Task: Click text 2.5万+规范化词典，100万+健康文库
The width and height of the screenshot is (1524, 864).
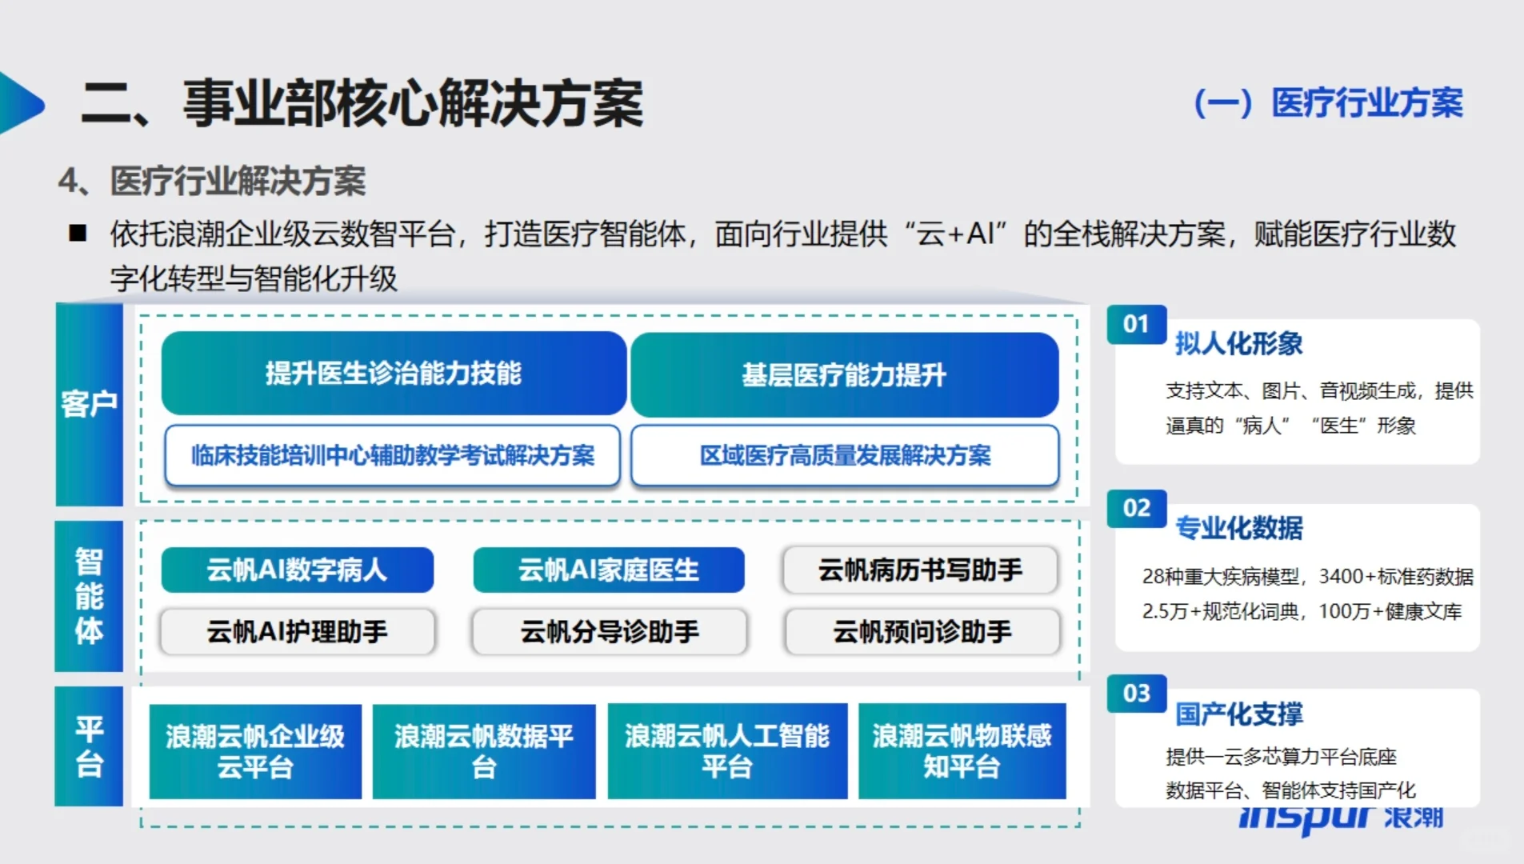Action: (x=1302, y=611)
